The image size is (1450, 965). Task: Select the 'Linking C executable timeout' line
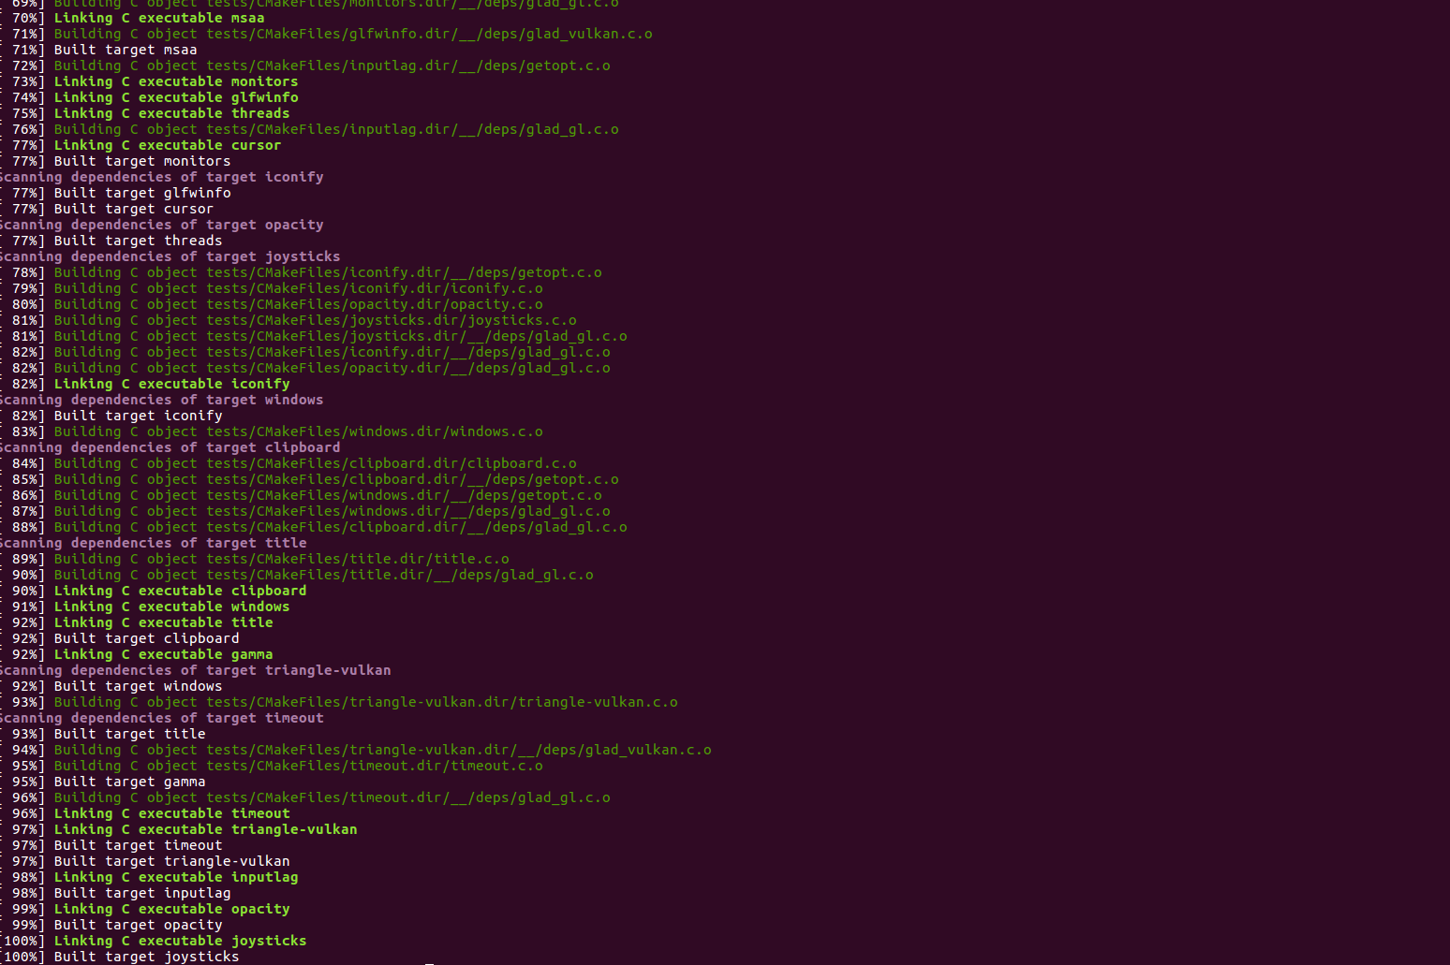[x=172, y=813]
